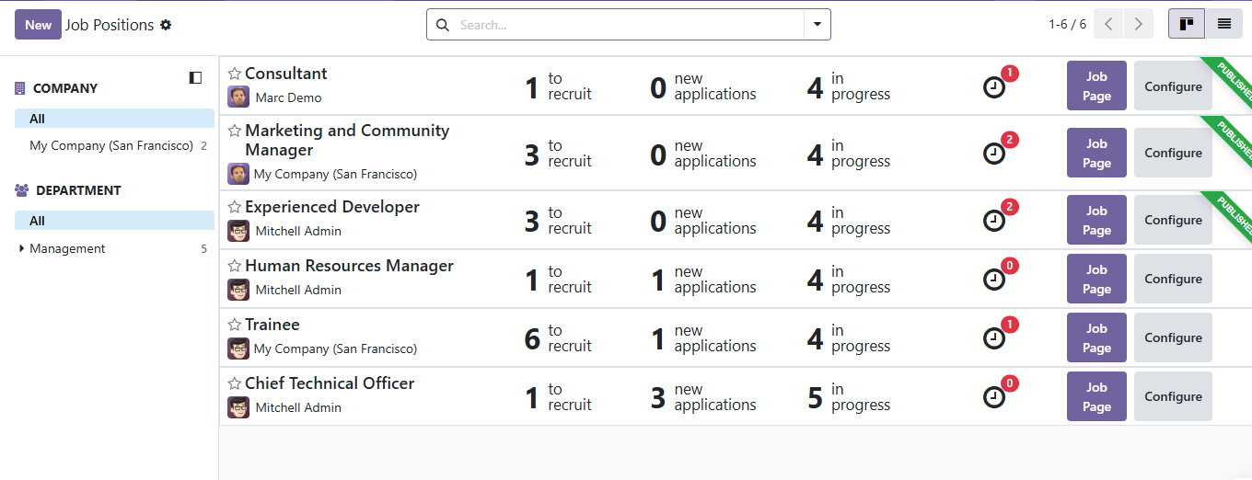Go to next page of results
This screenshot has height=480, width=1252.
[1139, 24]
